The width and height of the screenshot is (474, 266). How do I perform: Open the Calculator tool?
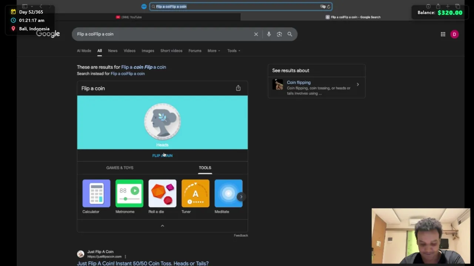pyautogui.click(x=96, y=197)
